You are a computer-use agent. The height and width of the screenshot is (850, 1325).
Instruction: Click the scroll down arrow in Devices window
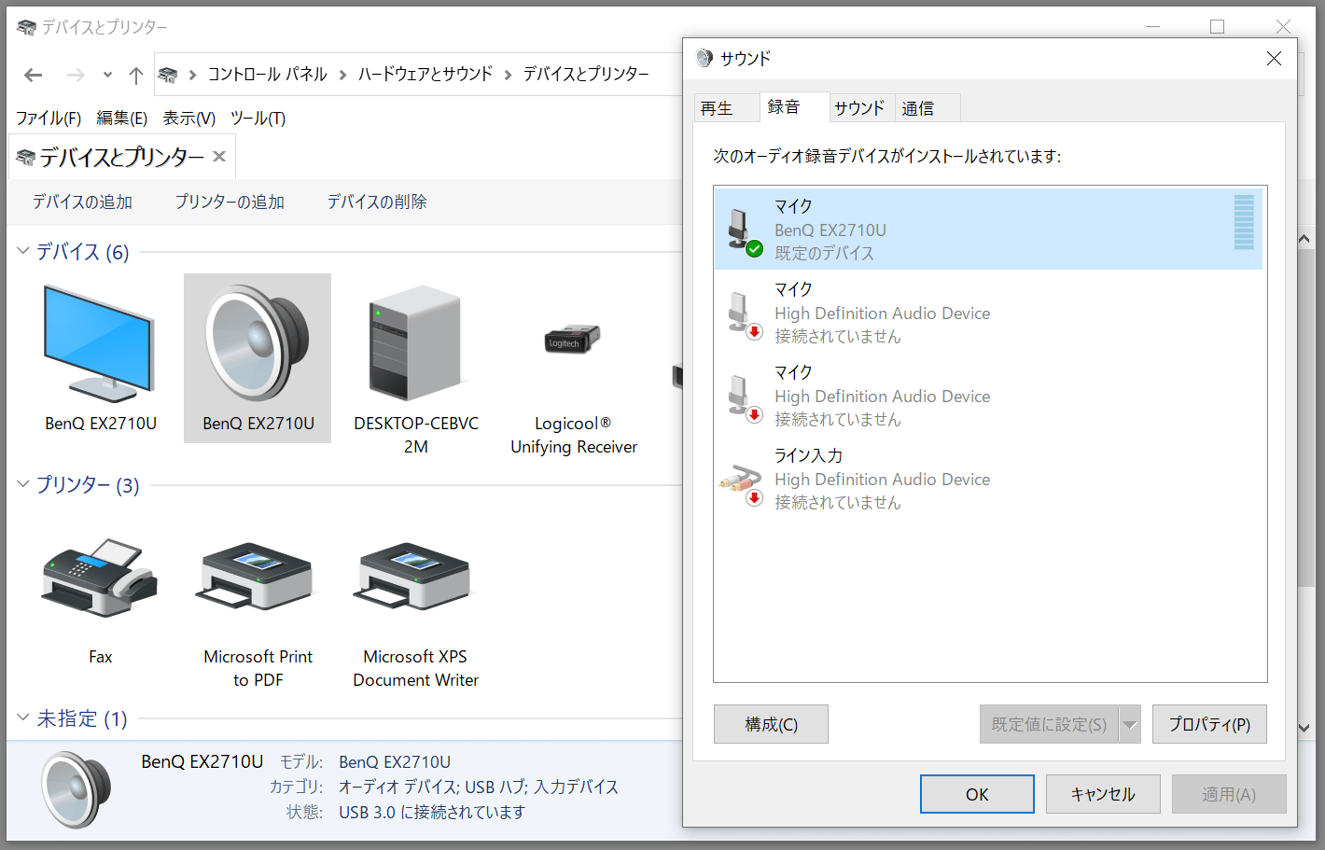coord(1304,728)
